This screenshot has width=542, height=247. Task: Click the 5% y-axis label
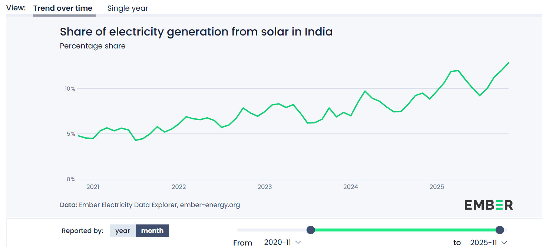[x=71, y=134]
